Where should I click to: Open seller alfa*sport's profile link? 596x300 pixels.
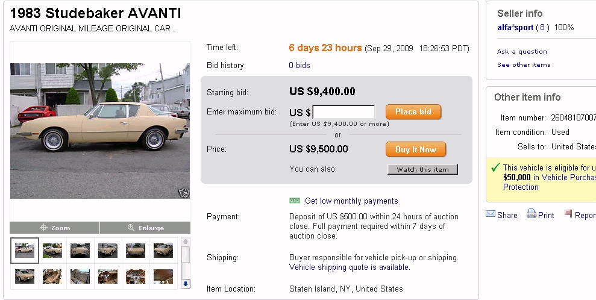[515, 28]
